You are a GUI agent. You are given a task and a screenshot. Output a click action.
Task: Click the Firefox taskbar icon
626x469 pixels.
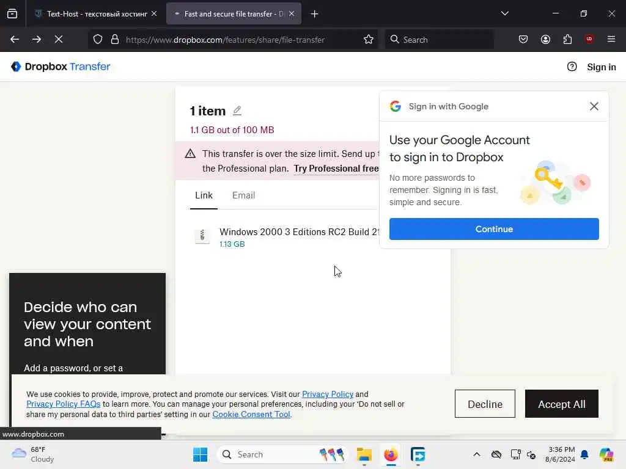tap(391, 454)
